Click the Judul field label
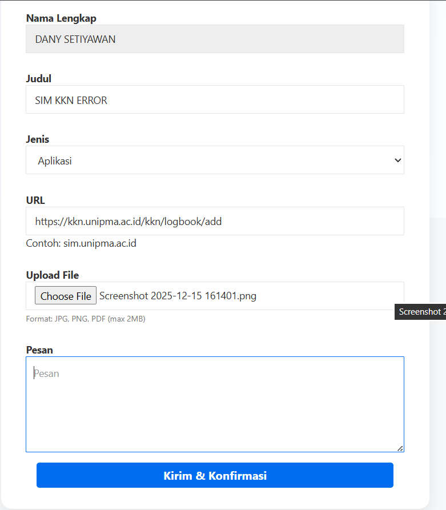Screen dimensions: 446x510 point(39,79)
